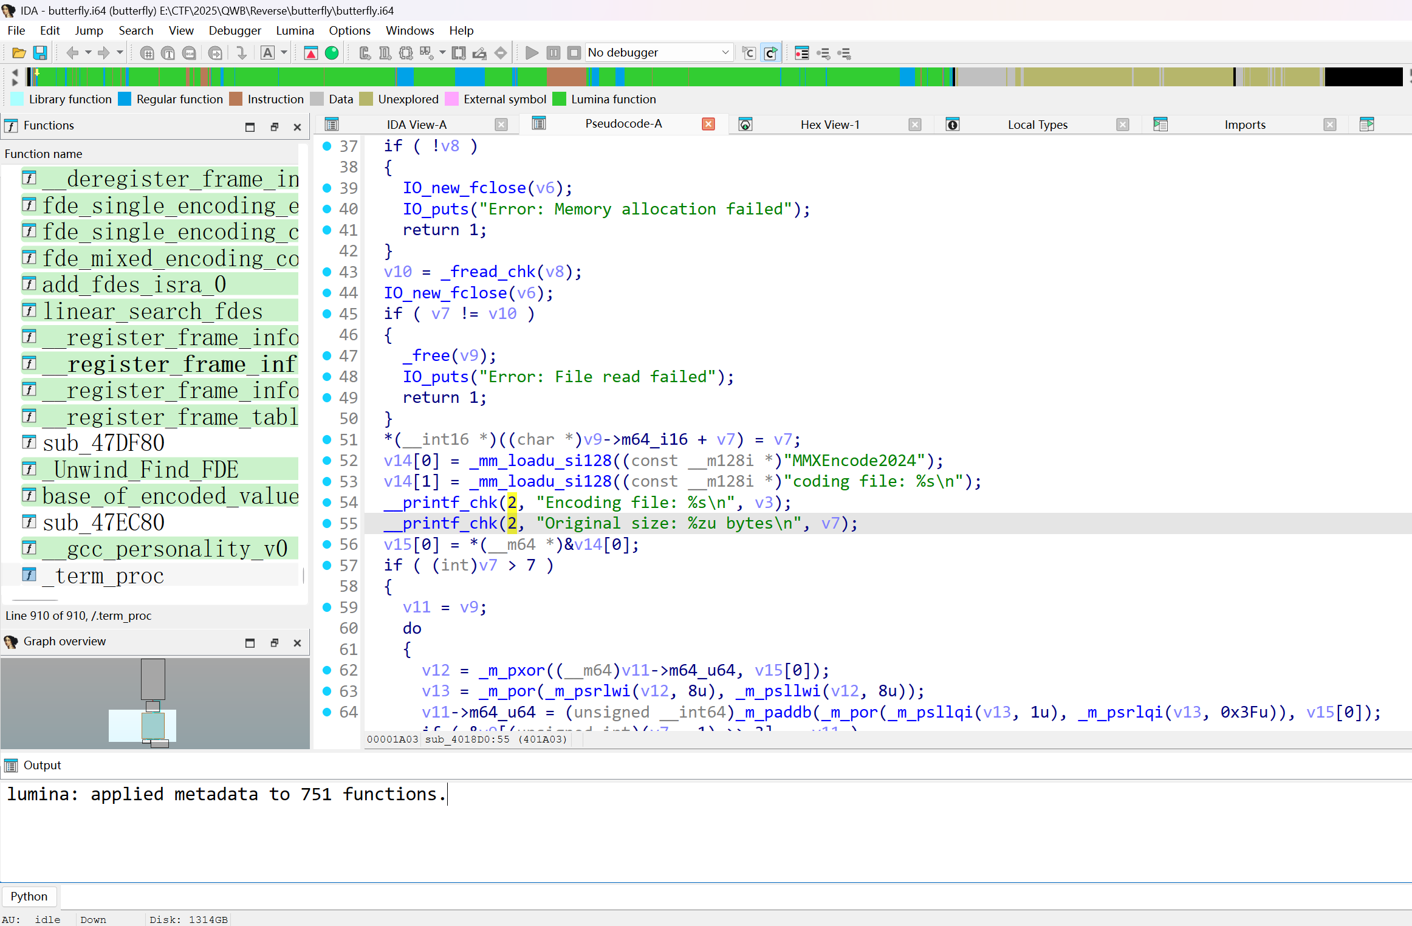Click the Terminate process stop icon
1412x926 pixels.
[x=574, y=53]
